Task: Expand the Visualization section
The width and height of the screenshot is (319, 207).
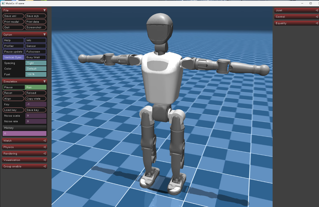Action: point(25,160)
